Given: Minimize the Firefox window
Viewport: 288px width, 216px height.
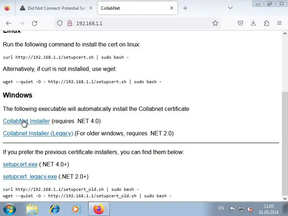Looking at the screenshot, I should [258, 4].
